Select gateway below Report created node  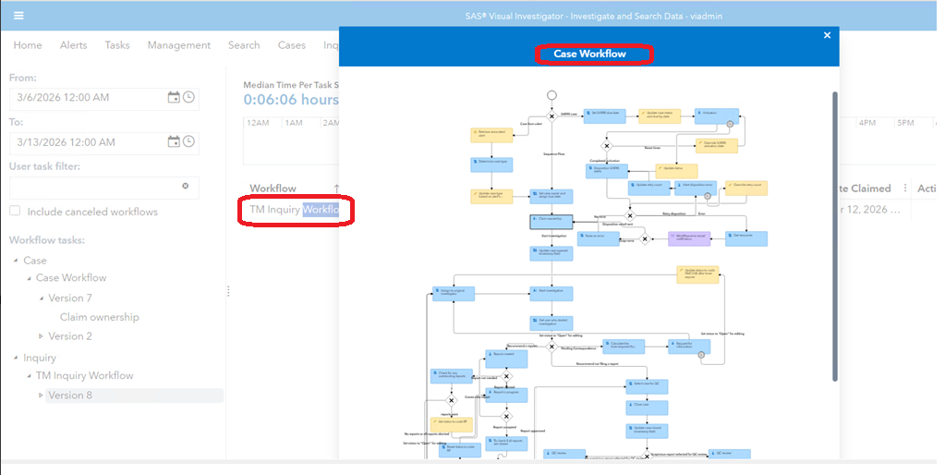point(506,377)
